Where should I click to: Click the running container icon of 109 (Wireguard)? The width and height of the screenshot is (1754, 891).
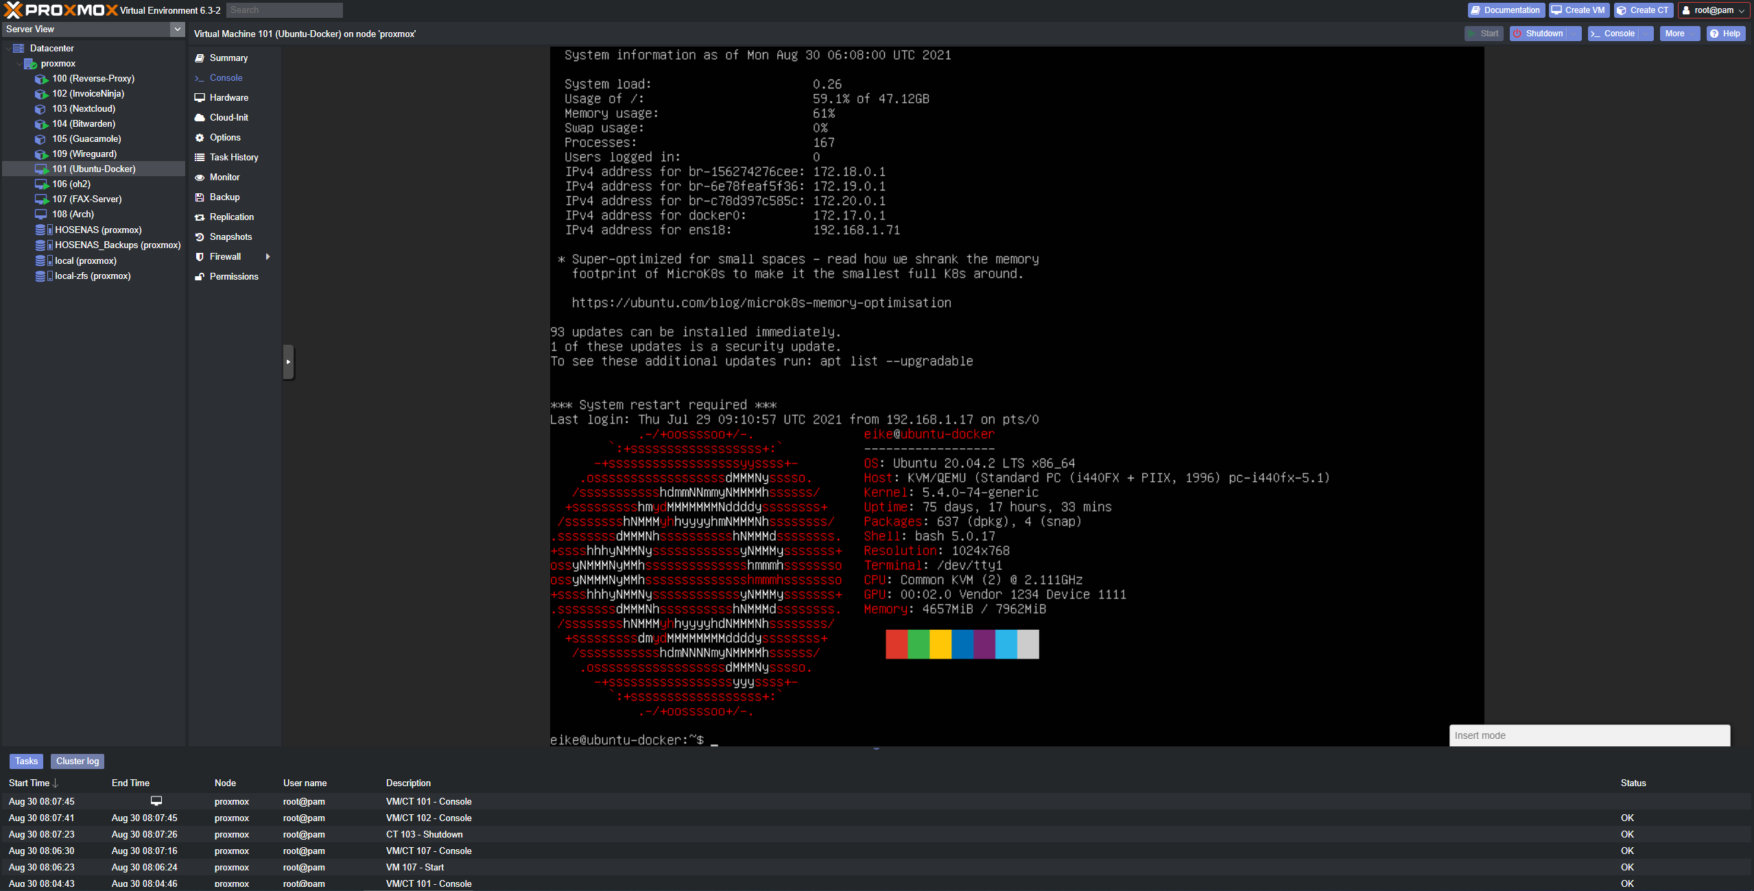(41, 154)
